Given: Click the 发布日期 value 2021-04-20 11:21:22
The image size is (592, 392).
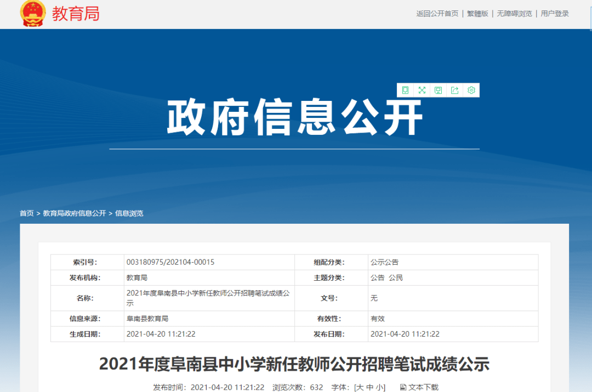Looking at the screenshot, I should pos(405,334).
